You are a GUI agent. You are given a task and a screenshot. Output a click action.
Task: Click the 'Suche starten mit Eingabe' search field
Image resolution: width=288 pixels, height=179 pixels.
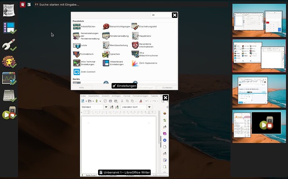[59, 5]
